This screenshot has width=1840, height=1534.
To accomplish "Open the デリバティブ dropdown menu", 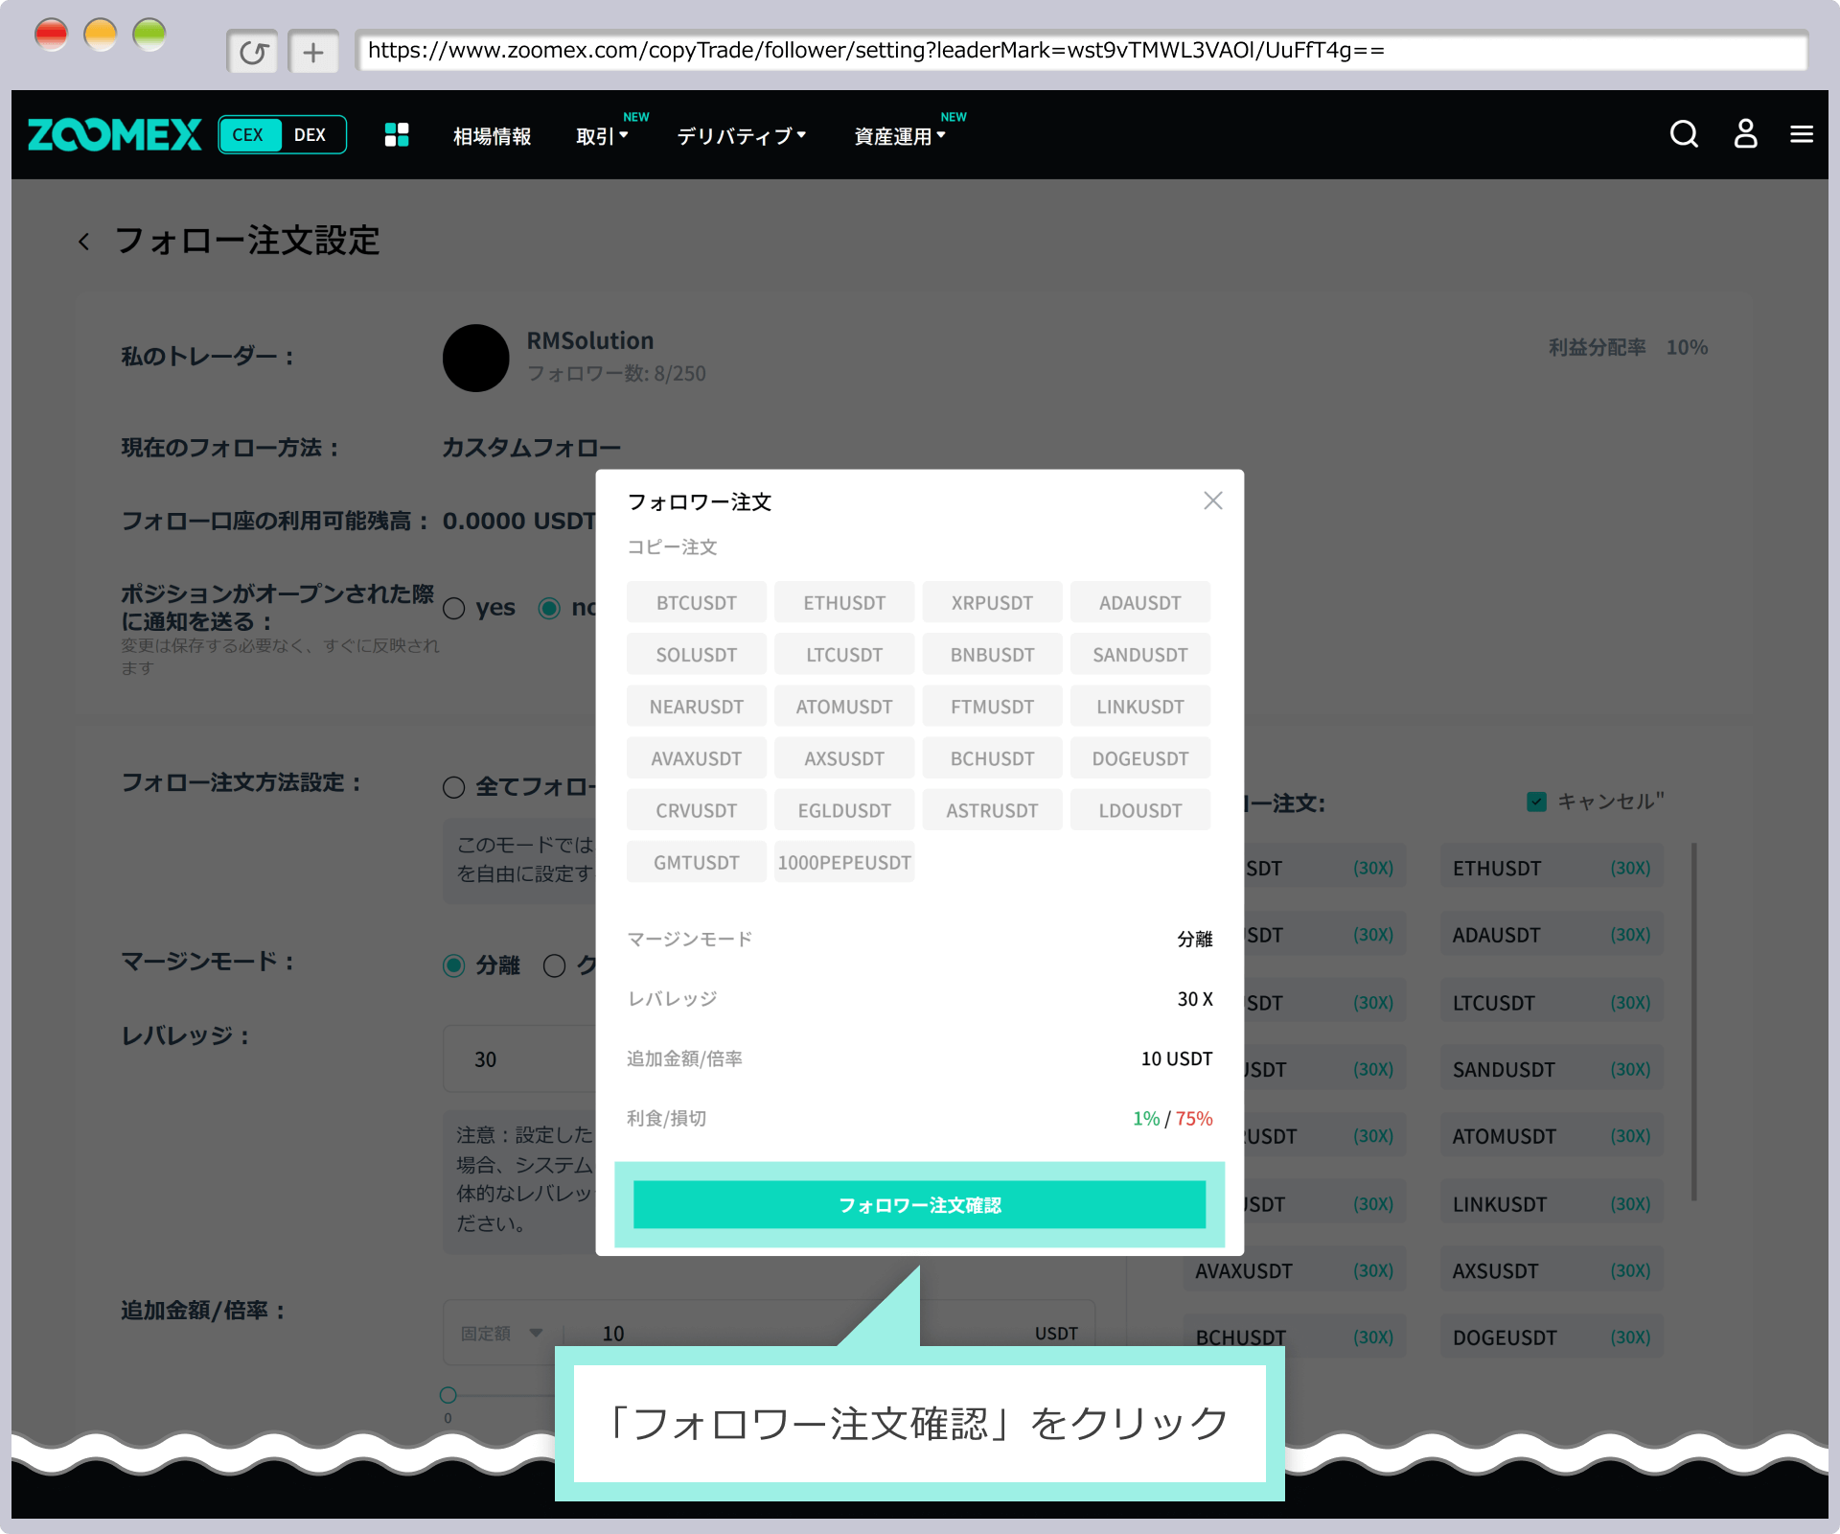I will pyautogui.click(x=741, y=136).
